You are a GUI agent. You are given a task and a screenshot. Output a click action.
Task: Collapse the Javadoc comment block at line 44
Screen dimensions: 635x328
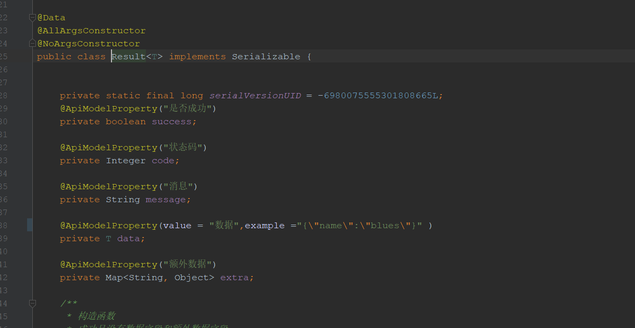tap(32, 303)
